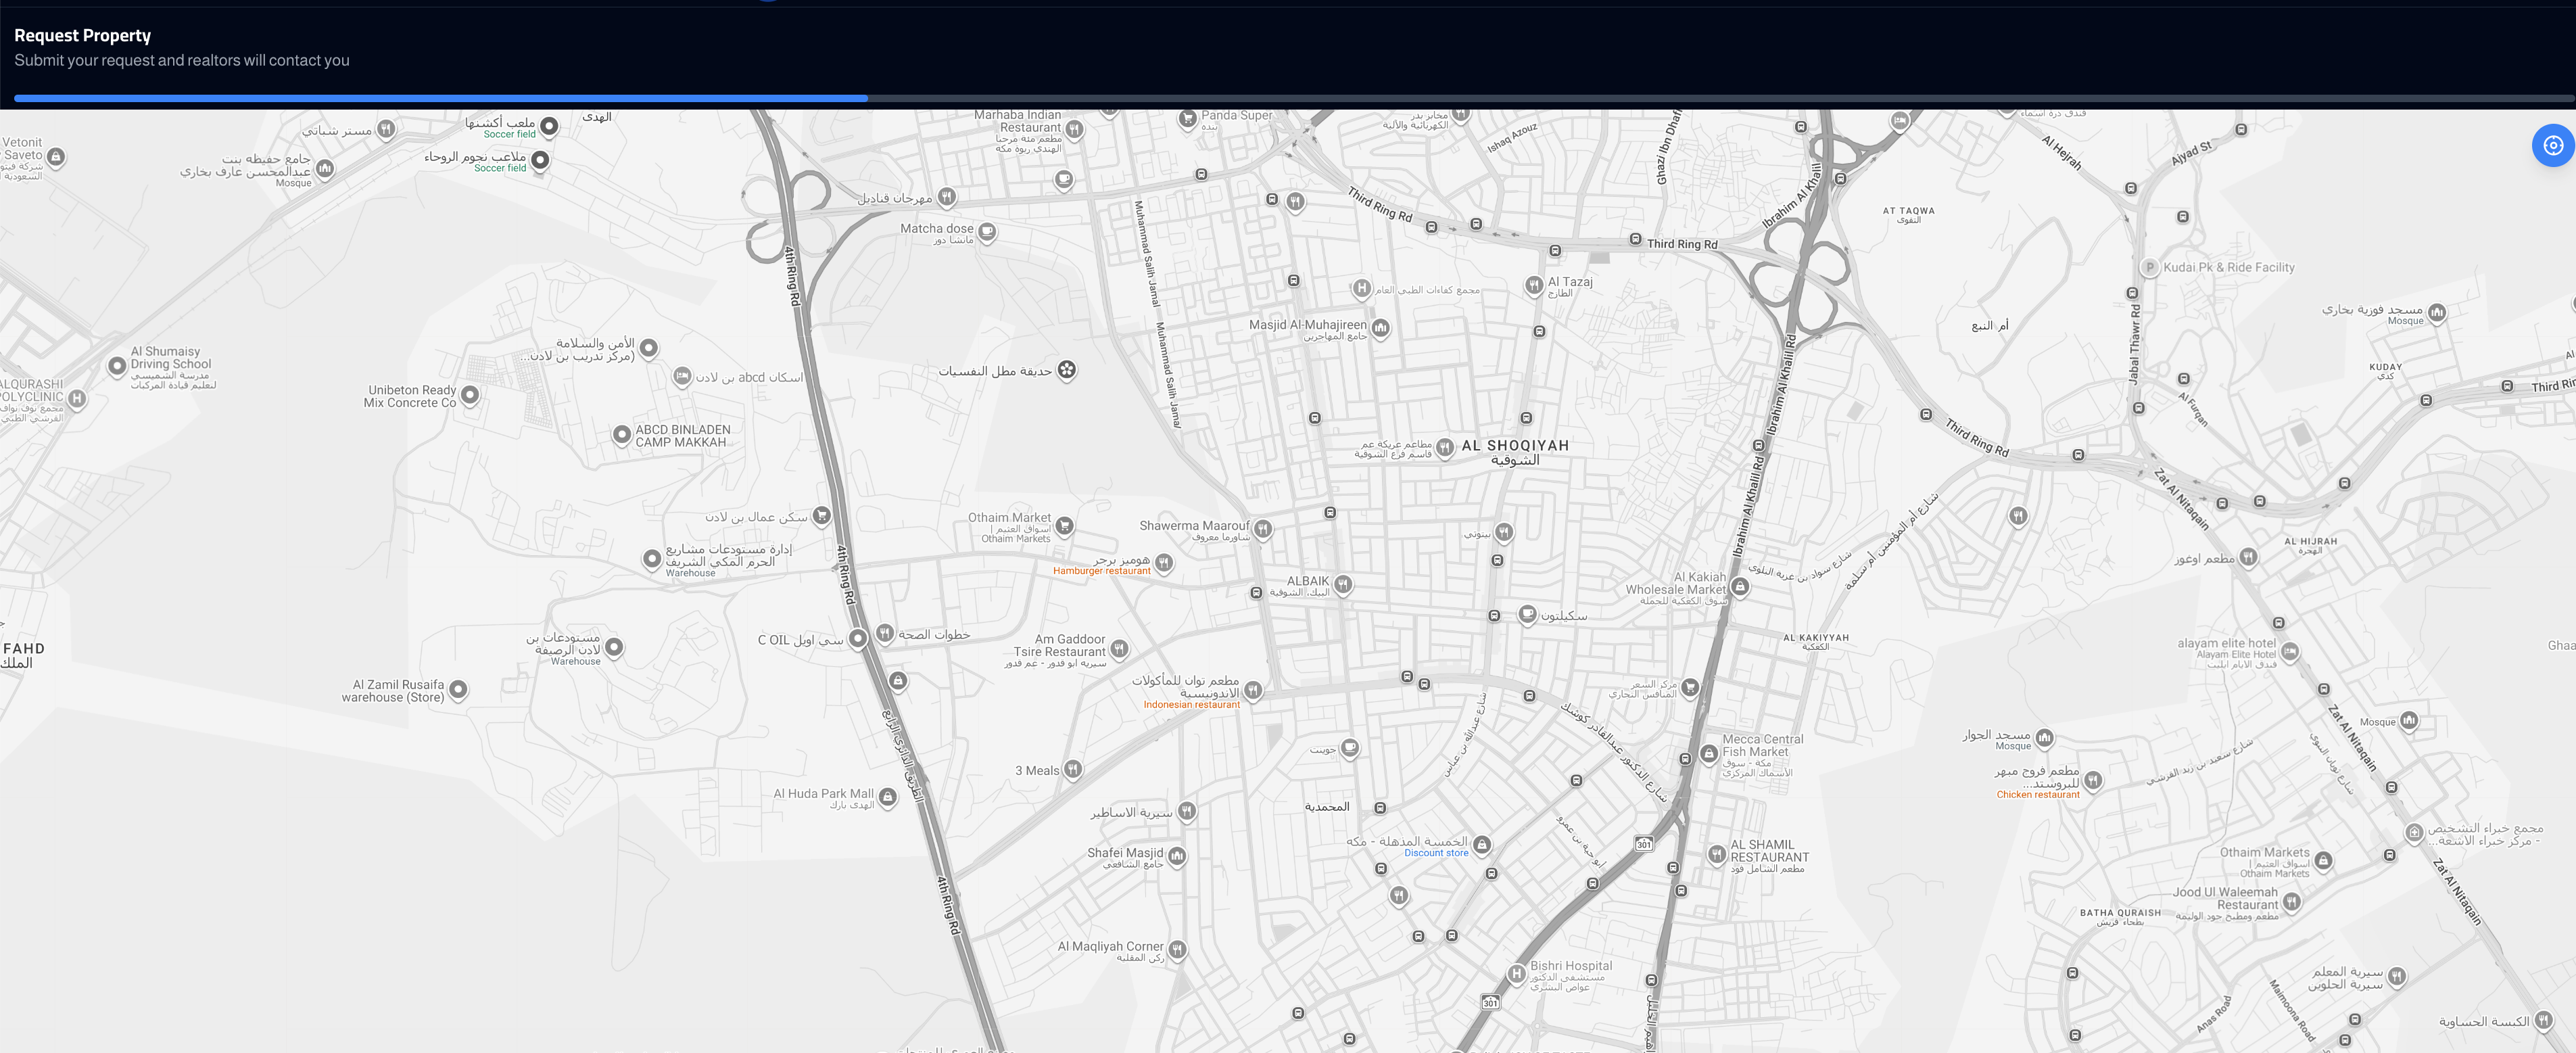Click the Request Property heading
This screenshot has width=2576, height=1053.
coord(82,35)
